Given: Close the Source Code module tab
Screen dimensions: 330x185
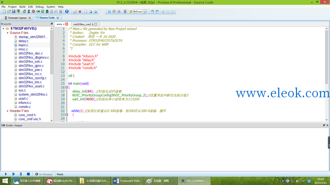Looking at the screenshot, I should pyautogui.click(x=58, y=18).
